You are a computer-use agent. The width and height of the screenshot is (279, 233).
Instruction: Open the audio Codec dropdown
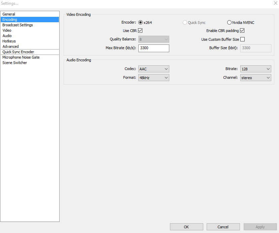pos(154,69)
